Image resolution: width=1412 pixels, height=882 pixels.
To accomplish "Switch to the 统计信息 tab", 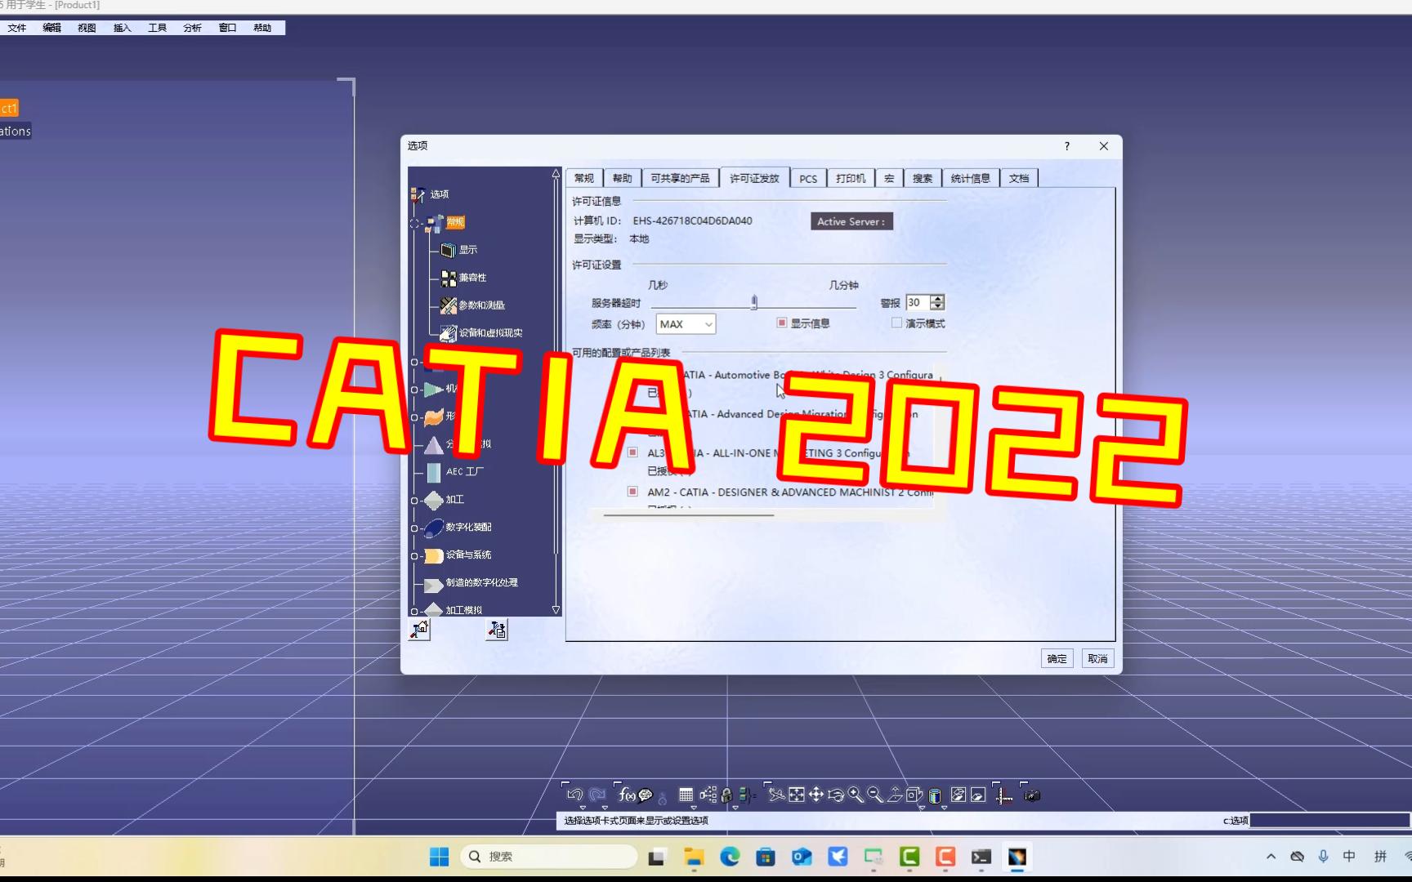I will coord(971,178).
